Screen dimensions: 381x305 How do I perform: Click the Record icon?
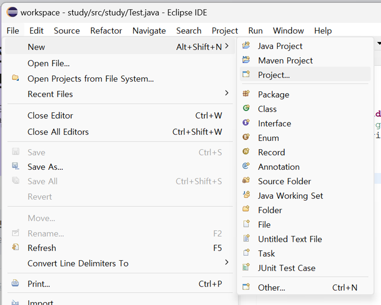[246, 151]
